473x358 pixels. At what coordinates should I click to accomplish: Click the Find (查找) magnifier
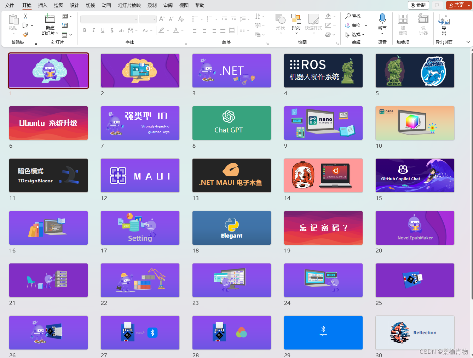tap(353, 16)
